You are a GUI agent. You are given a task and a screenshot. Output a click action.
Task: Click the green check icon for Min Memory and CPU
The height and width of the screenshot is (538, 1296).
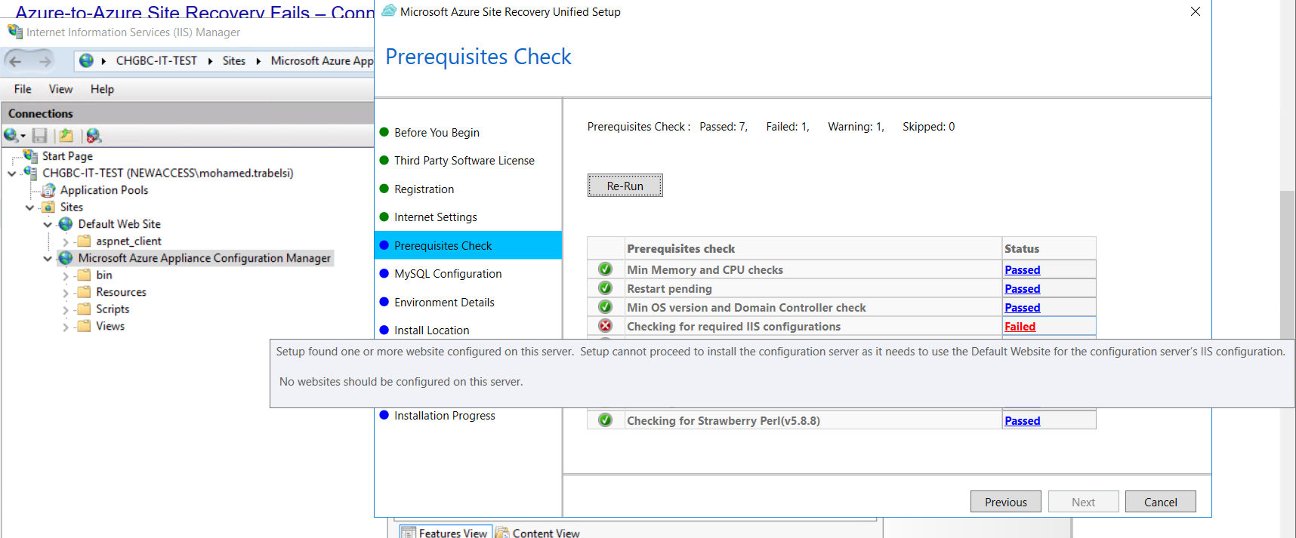click(606, 269)
